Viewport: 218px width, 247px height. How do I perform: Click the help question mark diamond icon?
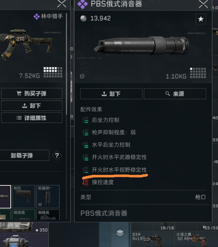[57, 155]
